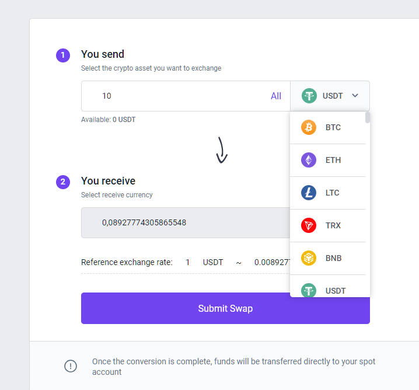
Task: Click the Litecoin coin icon
Action: [x=309, y=193]
